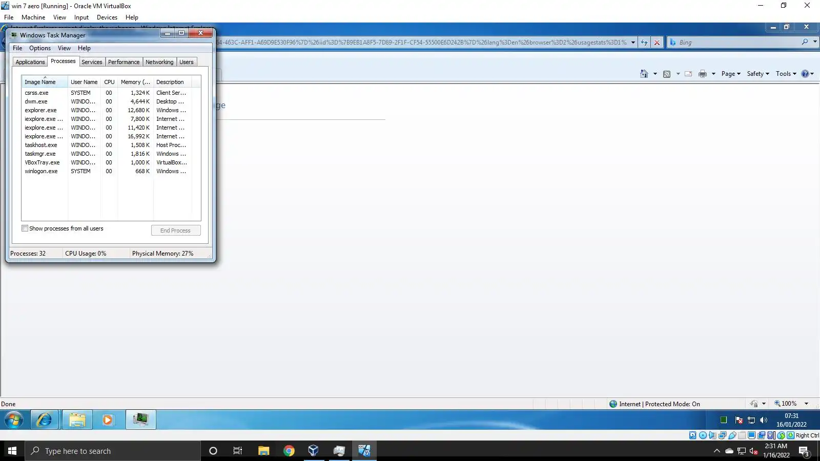Screen dimensions: 820x461
Task: Open host notification center icon
Action: pyautogui.click(x=804, y=451)
